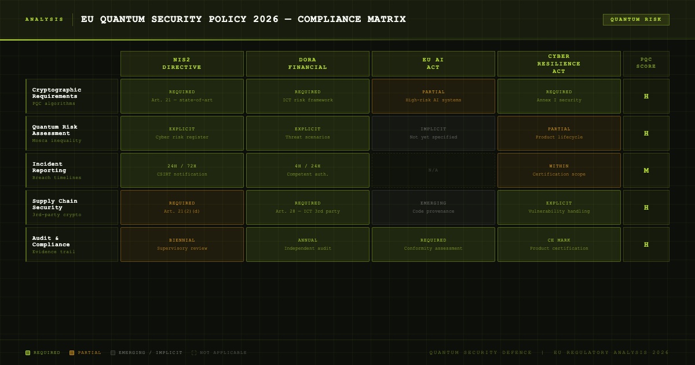Click the Cryptographic Requirements row header
The image size is (695, 365).
pos(72,96)
